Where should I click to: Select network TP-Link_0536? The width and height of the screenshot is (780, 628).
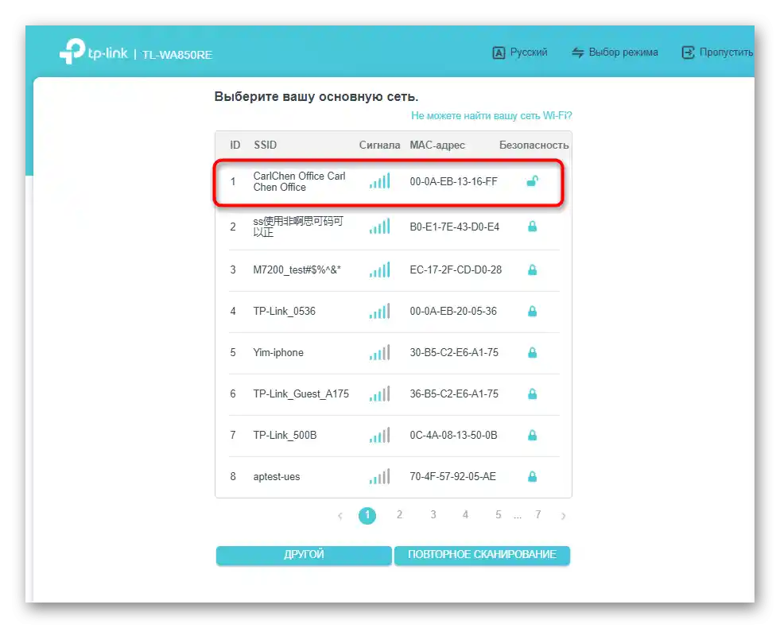click(x=394, y=312)
